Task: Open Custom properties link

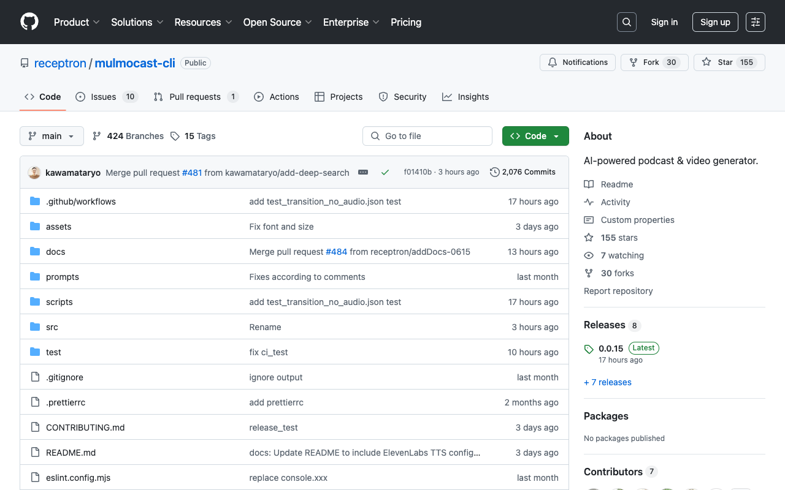Action: point(629,220)
